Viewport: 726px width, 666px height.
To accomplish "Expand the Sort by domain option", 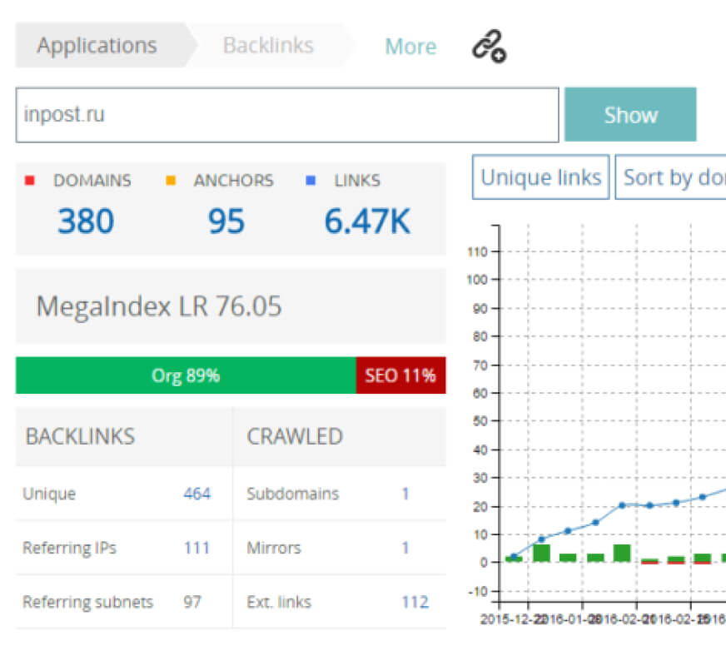I will (673, 177).
